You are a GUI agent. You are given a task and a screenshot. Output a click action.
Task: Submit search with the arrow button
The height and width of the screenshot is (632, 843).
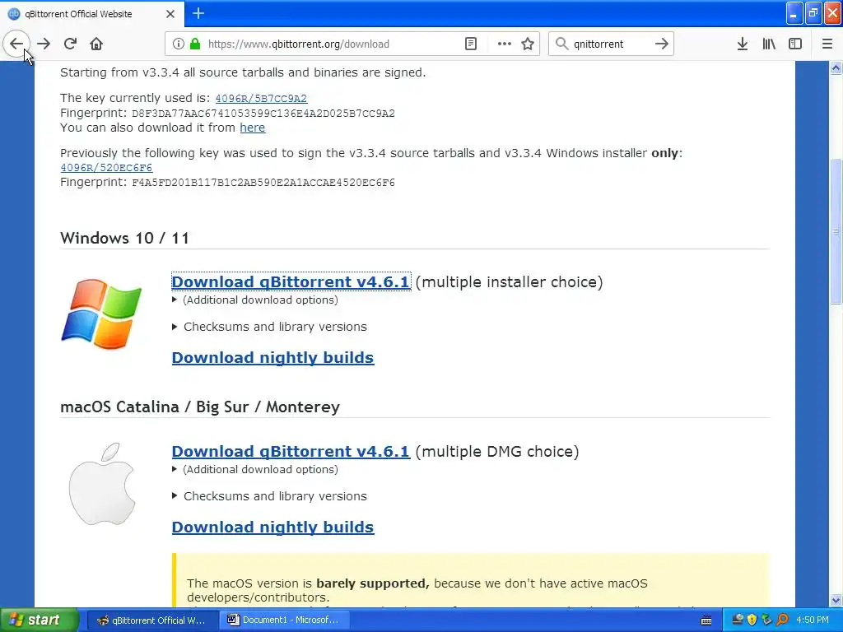click(662, 44)
